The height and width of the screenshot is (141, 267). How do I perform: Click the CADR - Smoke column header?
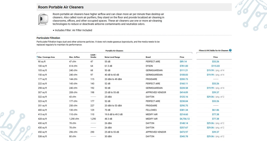pyautogui.click(x=93, y=56)
